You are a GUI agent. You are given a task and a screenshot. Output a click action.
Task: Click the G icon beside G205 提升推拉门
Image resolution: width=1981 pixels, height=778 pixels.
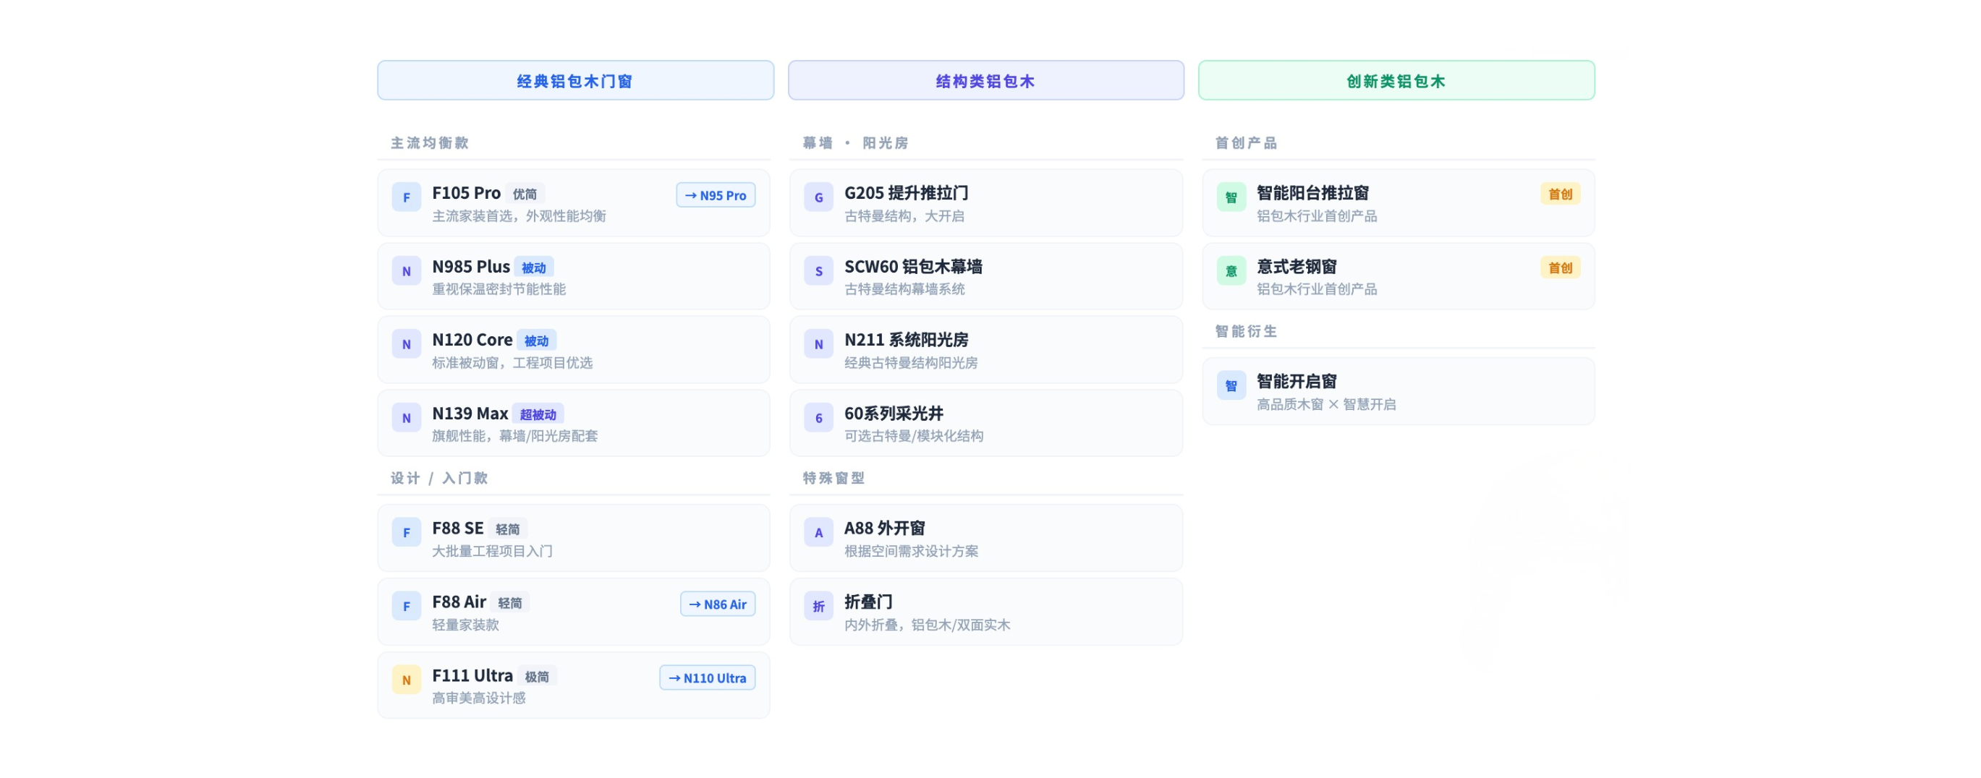(818, 197)
